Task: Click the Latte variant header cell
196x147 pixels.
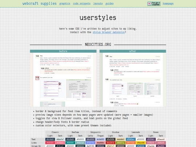Action: [90, 136]
